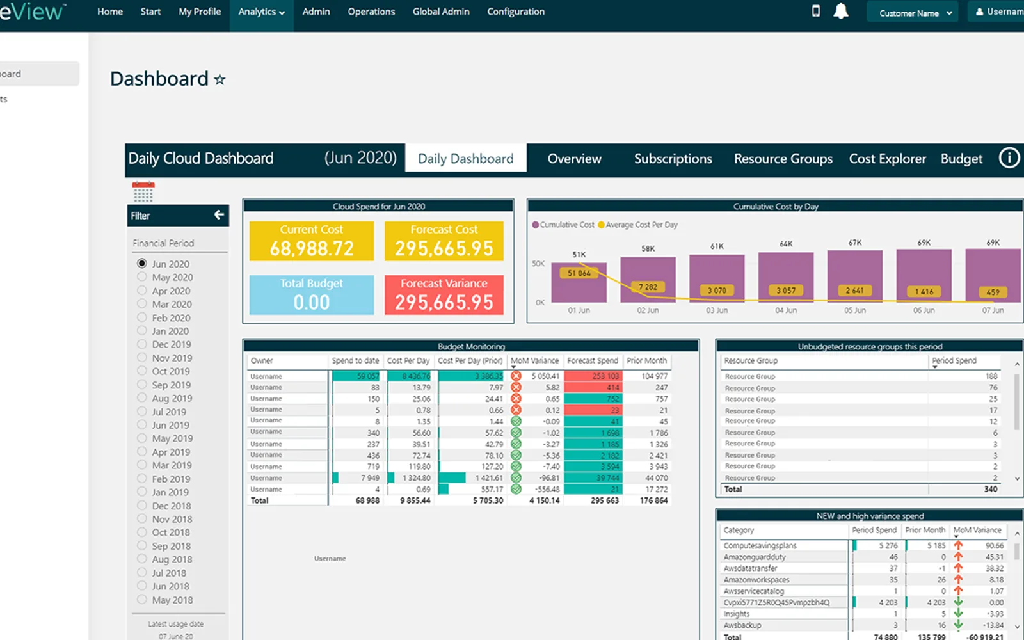The width and height of the screenshot is (1024, 640).
Task: Open the Global Admin menu
Action: click(x=441, y=12)
